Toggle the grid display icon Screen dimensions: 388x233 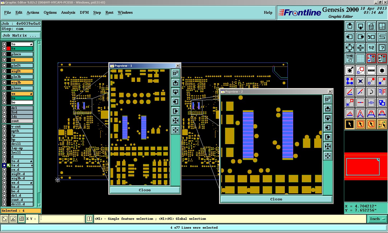[x=361, y=58]
